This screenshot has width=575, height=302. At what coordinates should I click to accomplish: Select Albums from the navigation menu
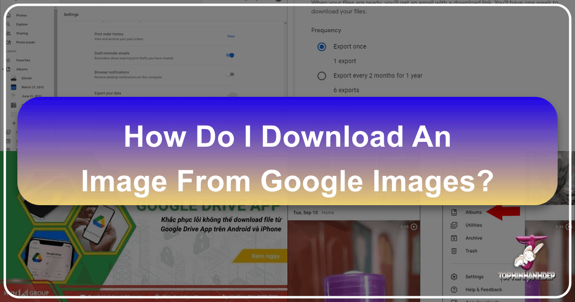[x=474, y=212]
